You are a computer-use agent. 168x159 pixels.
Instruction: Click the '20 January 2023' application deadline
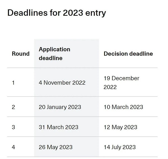click(x=60, y=107)
